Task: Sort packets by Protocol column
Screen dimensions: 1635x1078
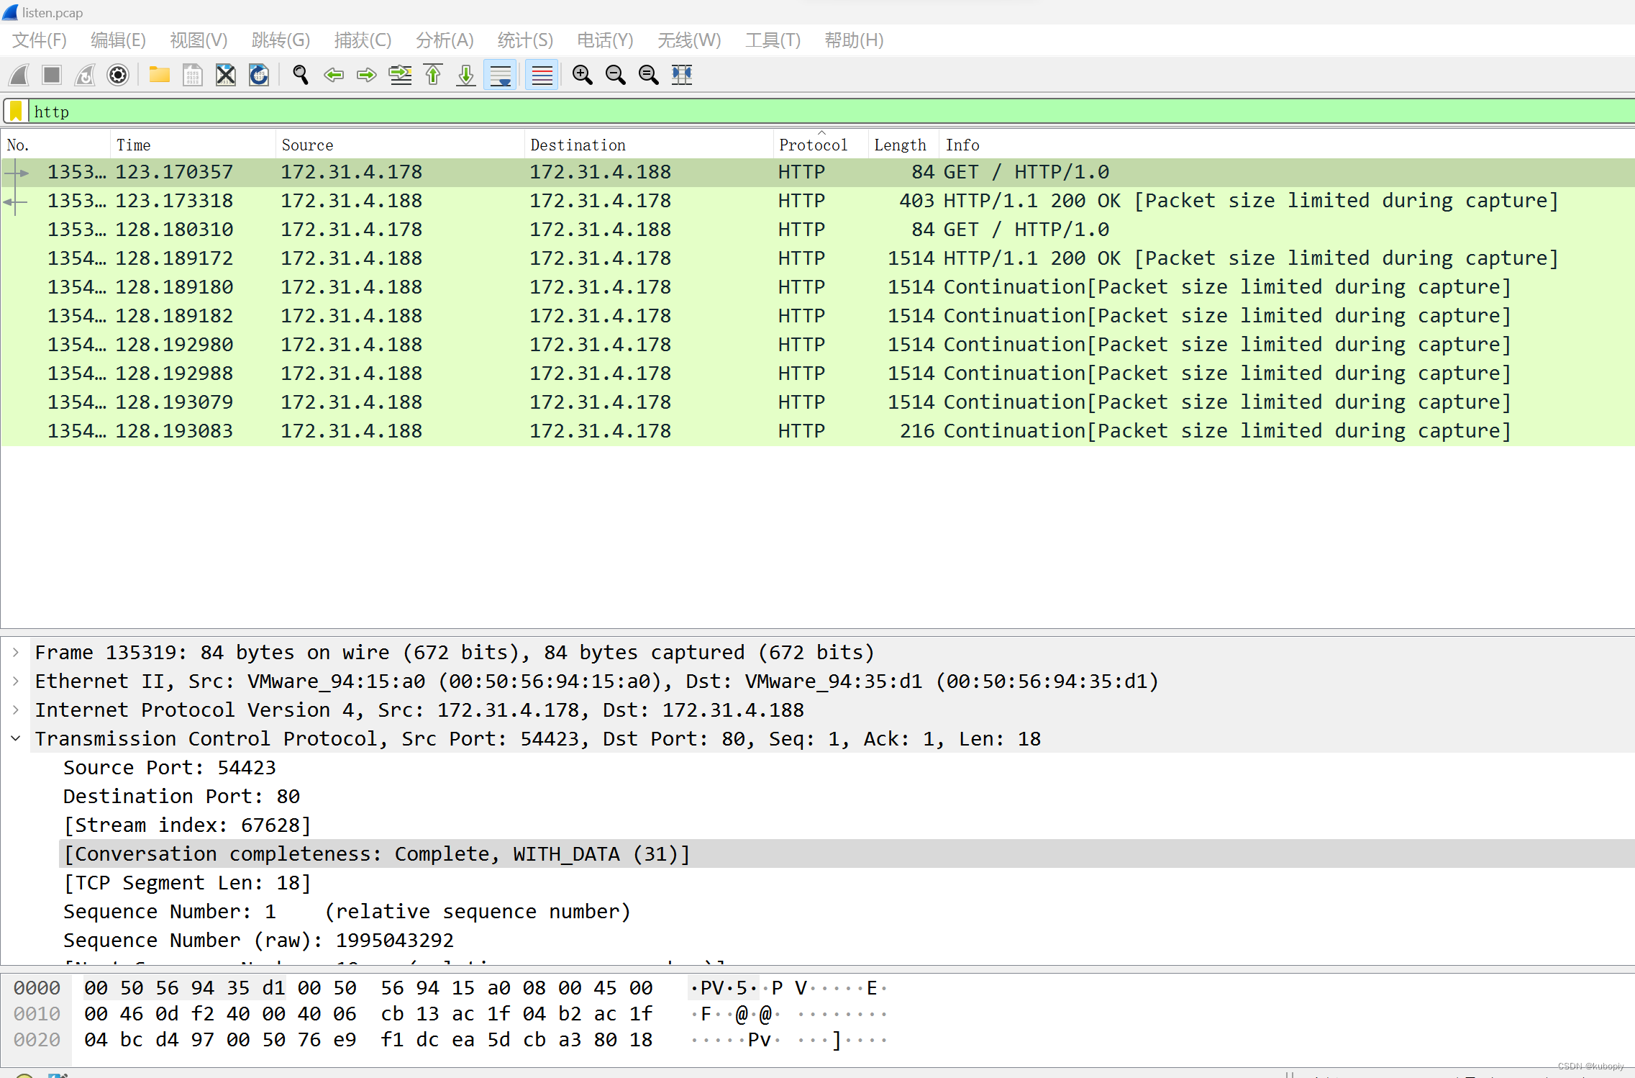Action: tap(821, 145)
